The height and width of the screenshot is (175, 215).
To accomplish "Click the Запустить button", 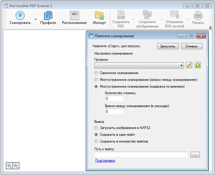I will [x=168, y=46].
